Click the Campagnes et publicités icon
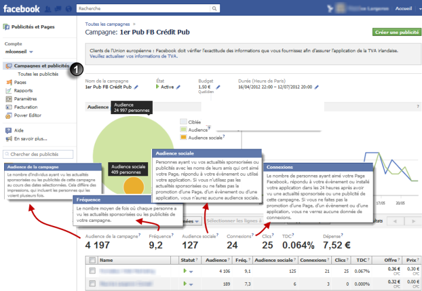 click(9, 66)
